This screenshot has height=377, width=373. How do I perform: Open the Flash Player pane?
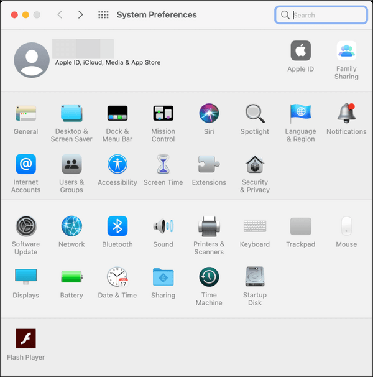point(26,339)
